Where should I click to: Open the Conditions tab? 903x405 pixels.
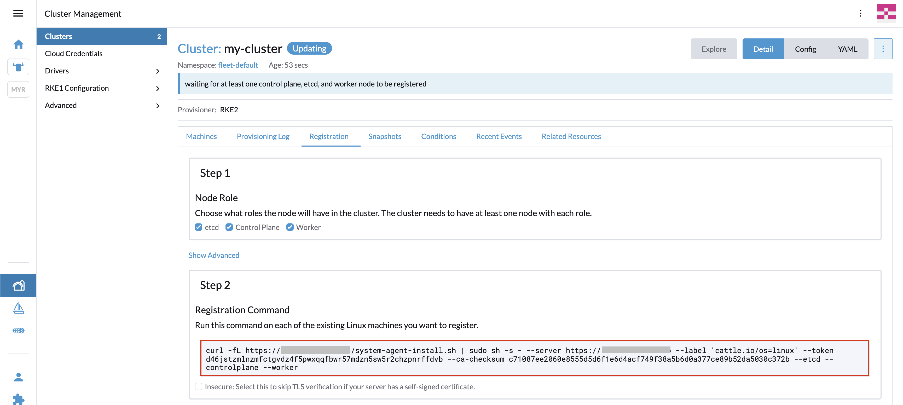click(438, 136)
